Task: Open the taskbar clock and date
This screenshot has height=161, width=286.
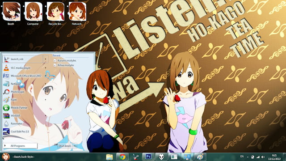Action: click(x=274, y=157)
